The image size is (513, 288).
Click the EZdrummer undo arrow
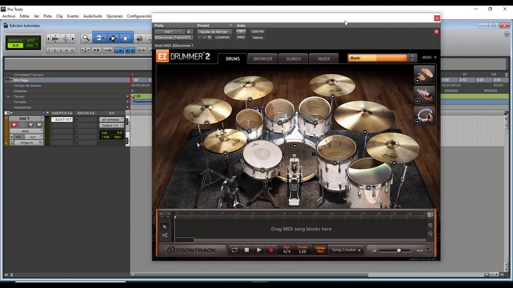[x=162, y=215]
